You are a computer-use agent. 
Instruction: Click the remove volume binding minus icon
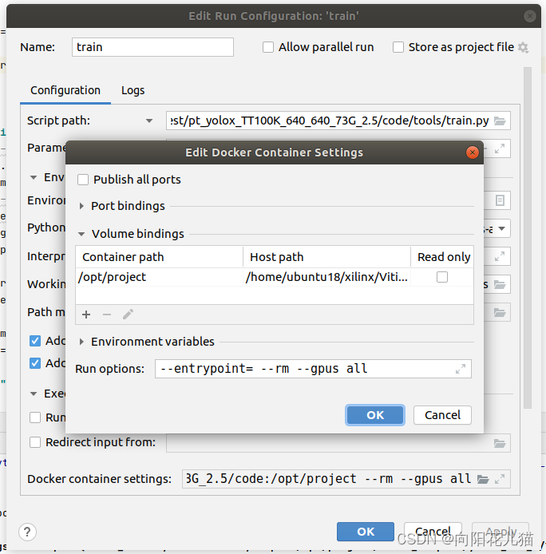click(x=107, y=315)
